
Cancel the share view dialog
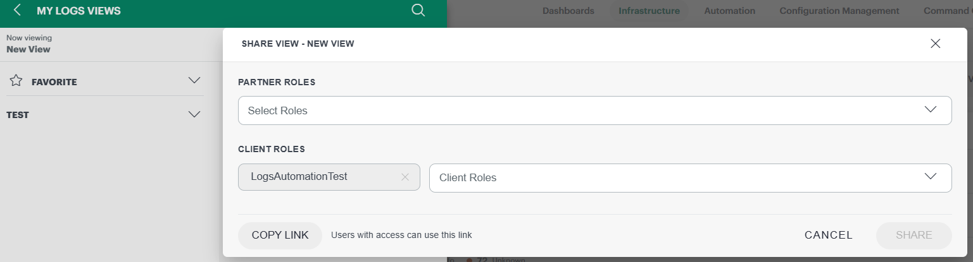pyautogui.click(x=828, y=235)
